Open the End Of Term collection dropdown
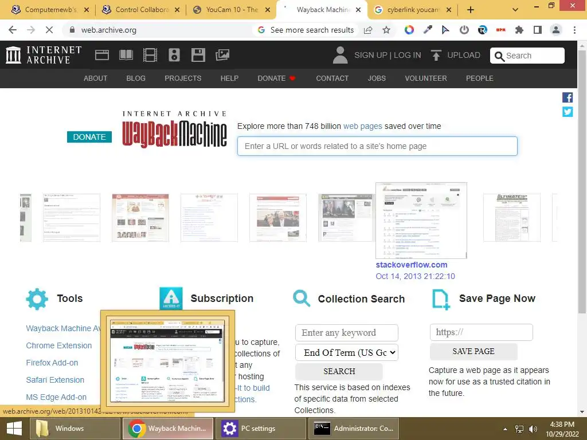This screenshot has height=440, width=587. pyautogui.click(x=346, y=352)
